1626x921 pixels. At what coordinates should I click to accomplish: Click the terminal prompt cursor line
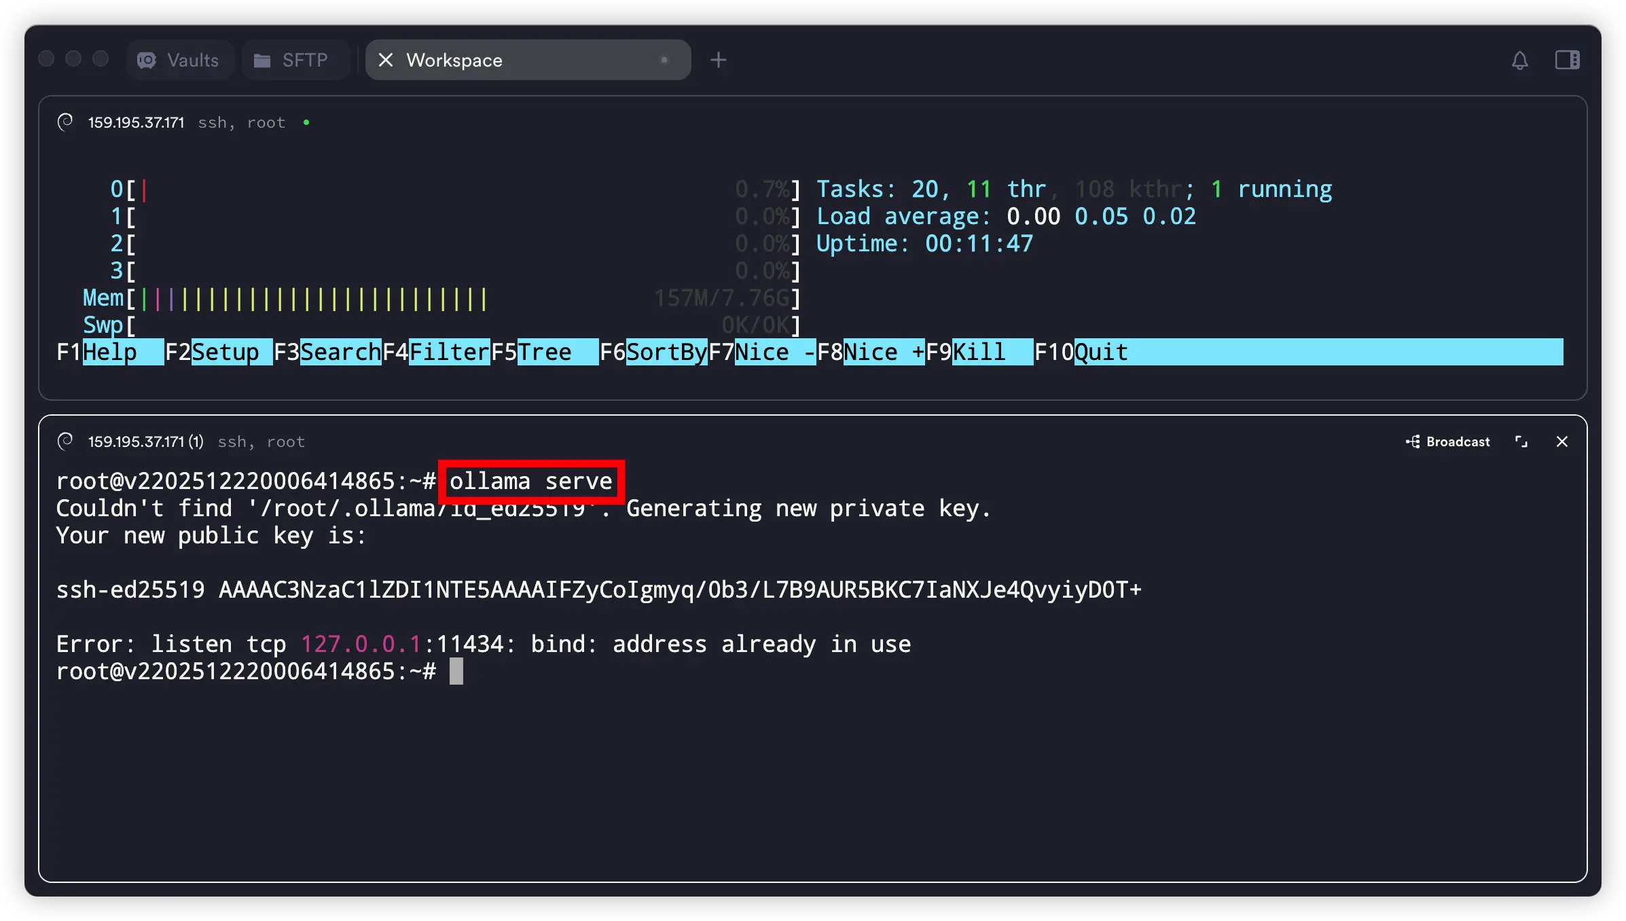[x=456, y=671]
